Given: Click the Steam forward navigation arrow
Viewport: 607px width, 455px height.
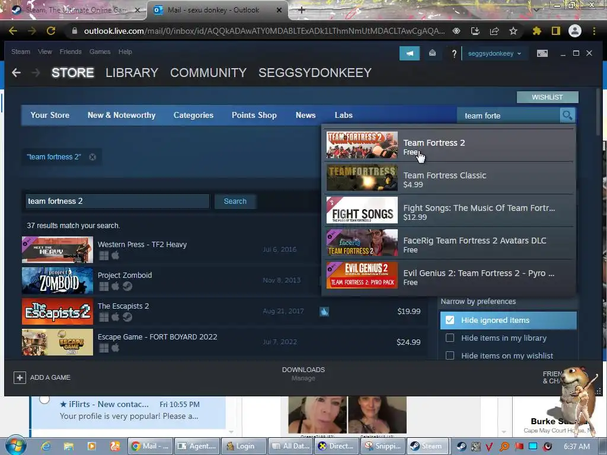Looking at the screenshot, I should (36, 72).
